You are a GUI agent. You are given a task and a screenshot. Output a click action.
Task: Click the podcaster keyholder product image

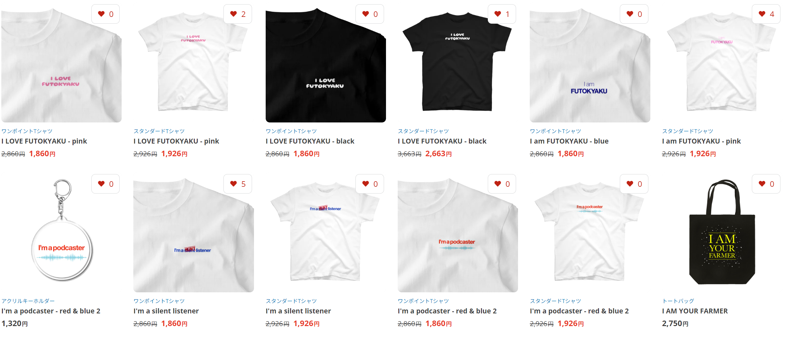61,232
